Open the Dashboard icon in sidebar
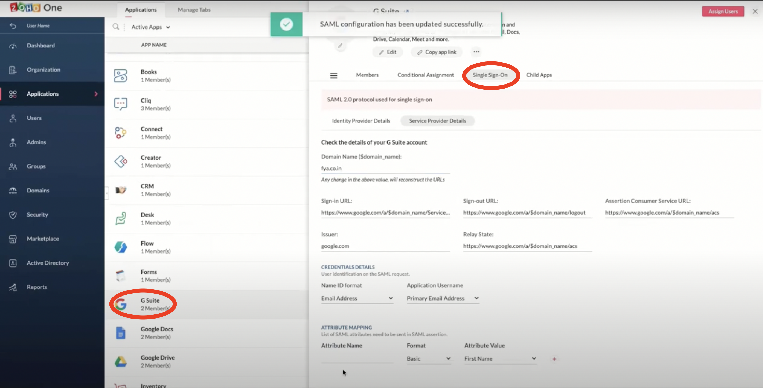The image size is (763, 388). [13, 46]
